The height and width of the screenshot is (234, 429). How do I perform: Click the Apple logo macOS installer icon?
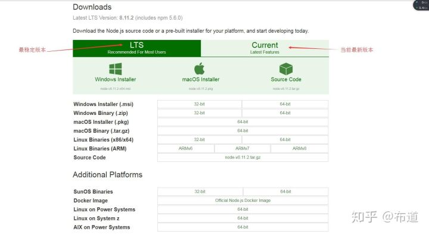click(x=200, y=68)
